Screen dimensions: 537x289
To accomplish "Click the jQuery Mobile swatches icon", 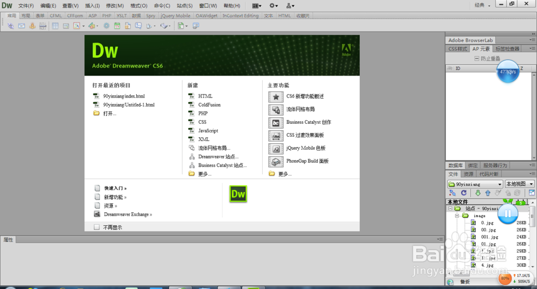I will pos(275,149).
